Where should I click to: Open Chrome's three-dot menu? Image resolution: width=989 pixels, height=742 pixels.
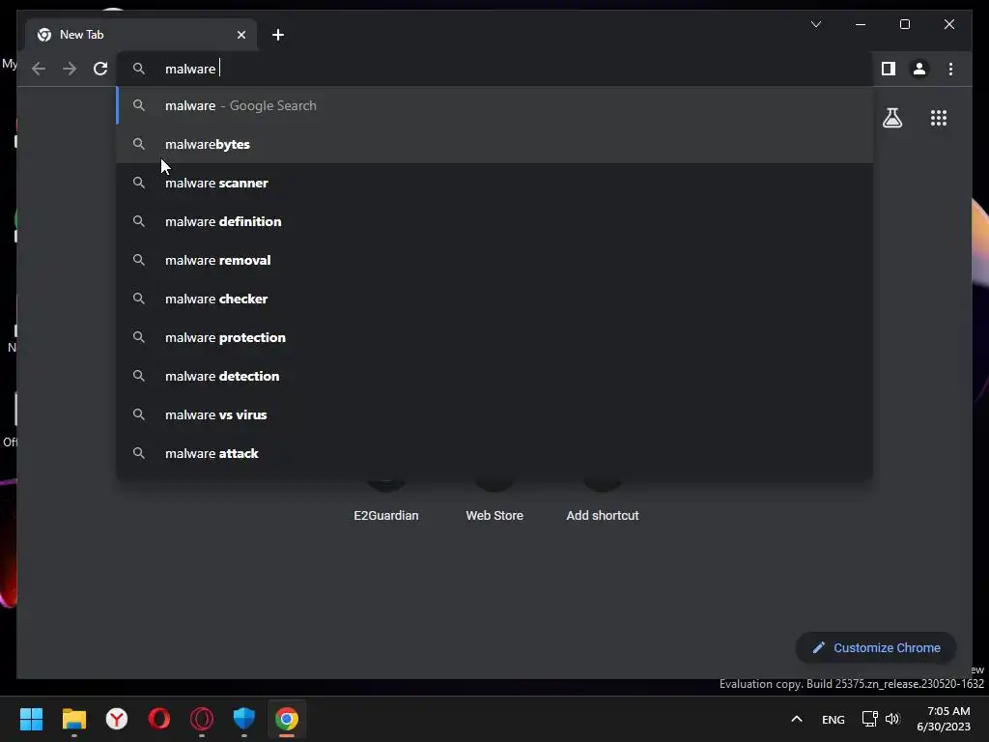(950, 69)
